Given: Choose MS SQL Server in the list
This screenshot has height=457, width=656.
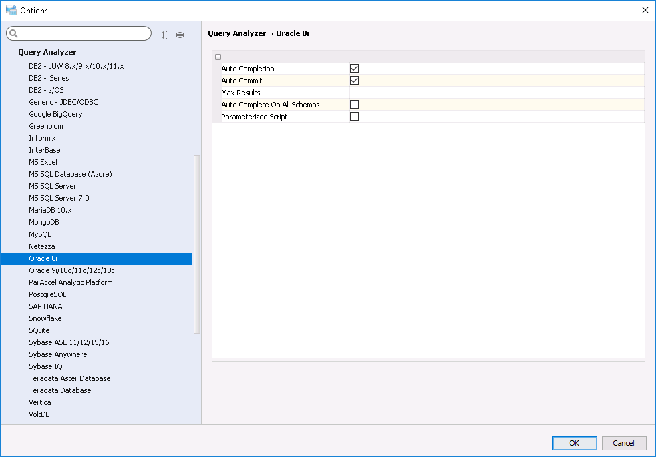Looking at the screenshot, I should (53, 186).
